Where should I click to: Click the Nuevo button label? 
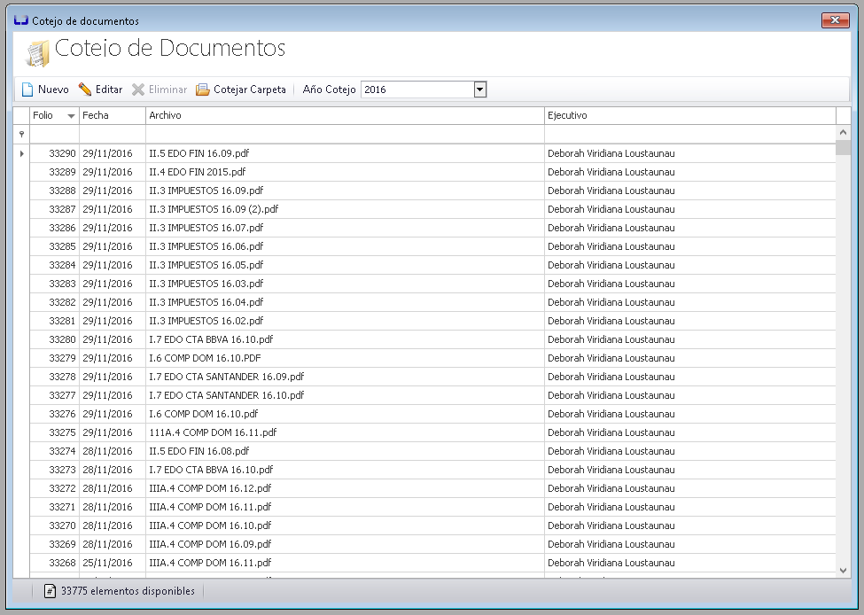(53, 90)
